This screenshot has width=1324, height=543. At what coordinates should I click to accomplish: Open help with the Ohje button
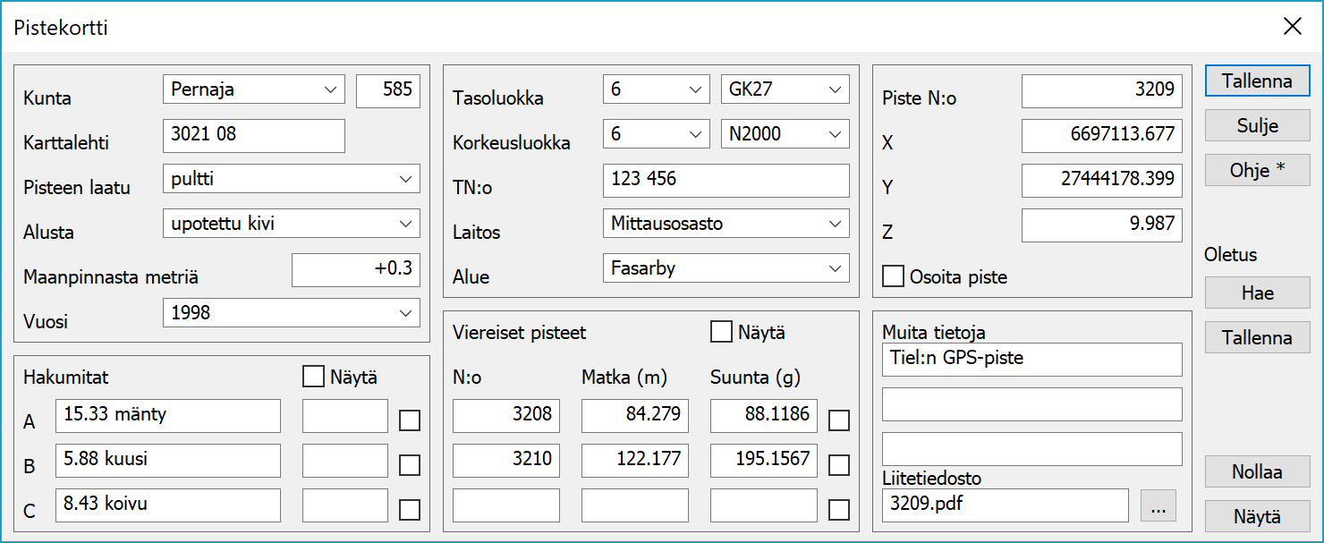click(x=1257, y=170)
